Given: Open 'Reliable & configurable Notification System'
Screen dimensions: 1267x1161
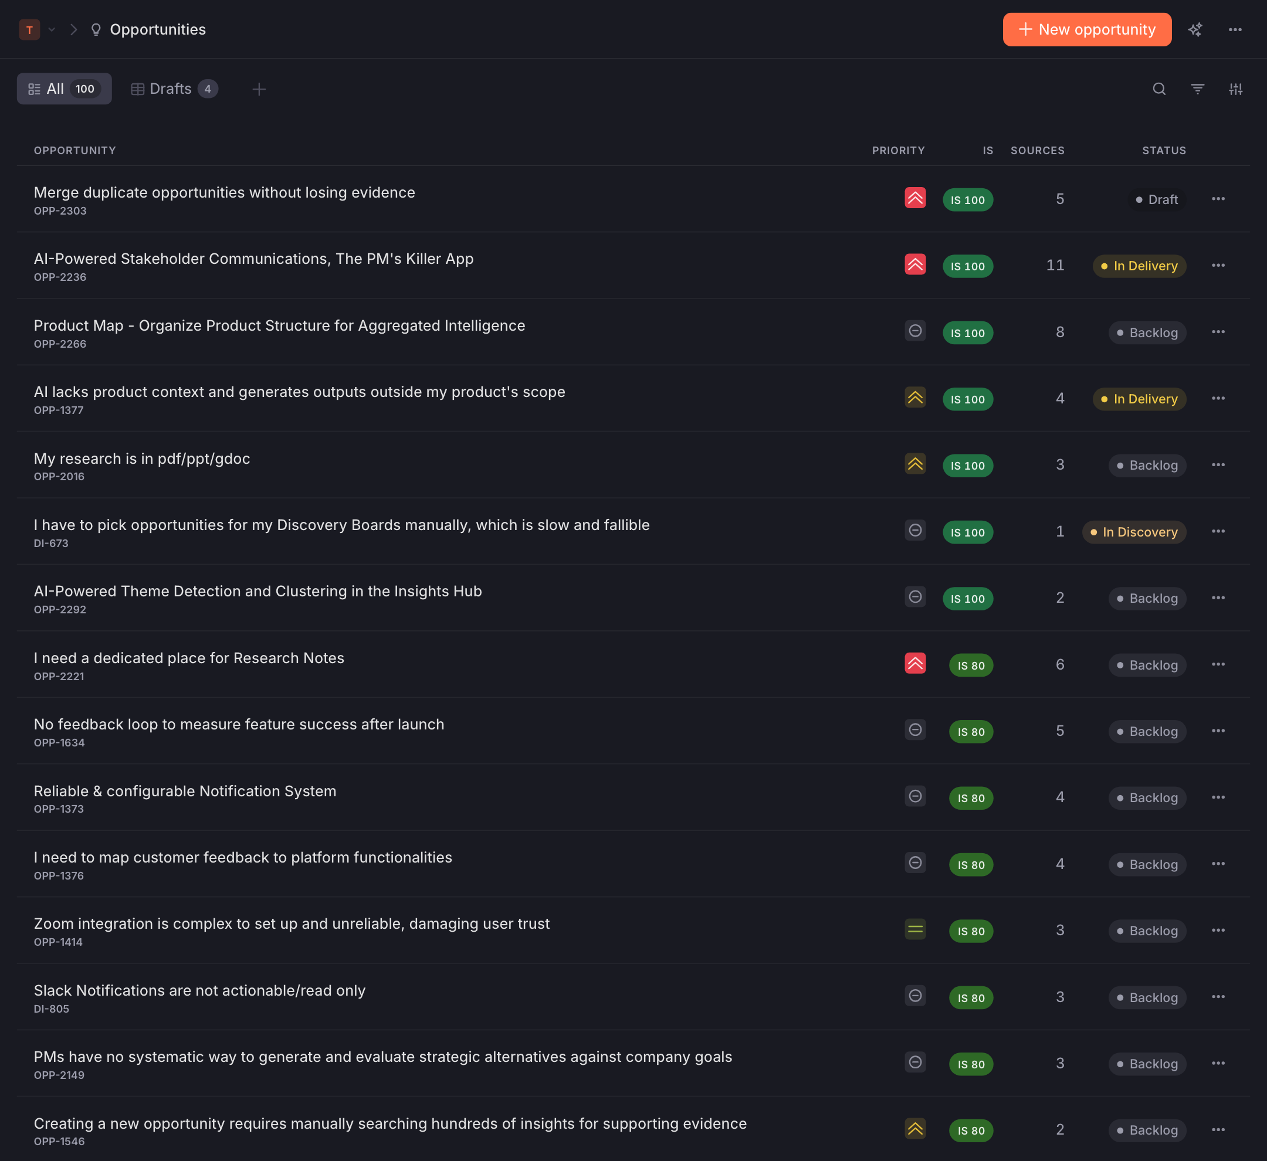Looking at the screenshot, I should pyautogui.click(x=185, y=791).
